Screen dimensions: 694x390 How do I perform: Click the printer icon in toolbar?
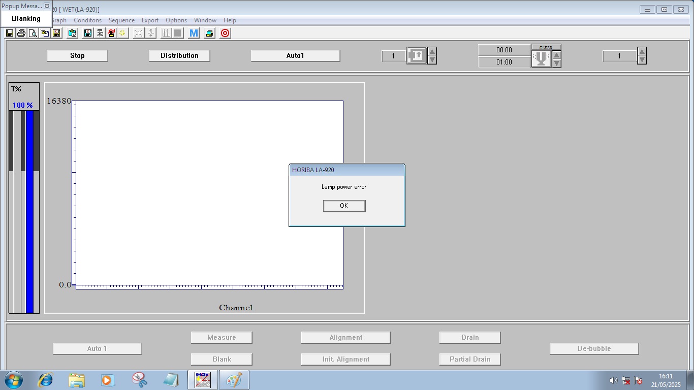pyautogui.click(x=21, y=33)
